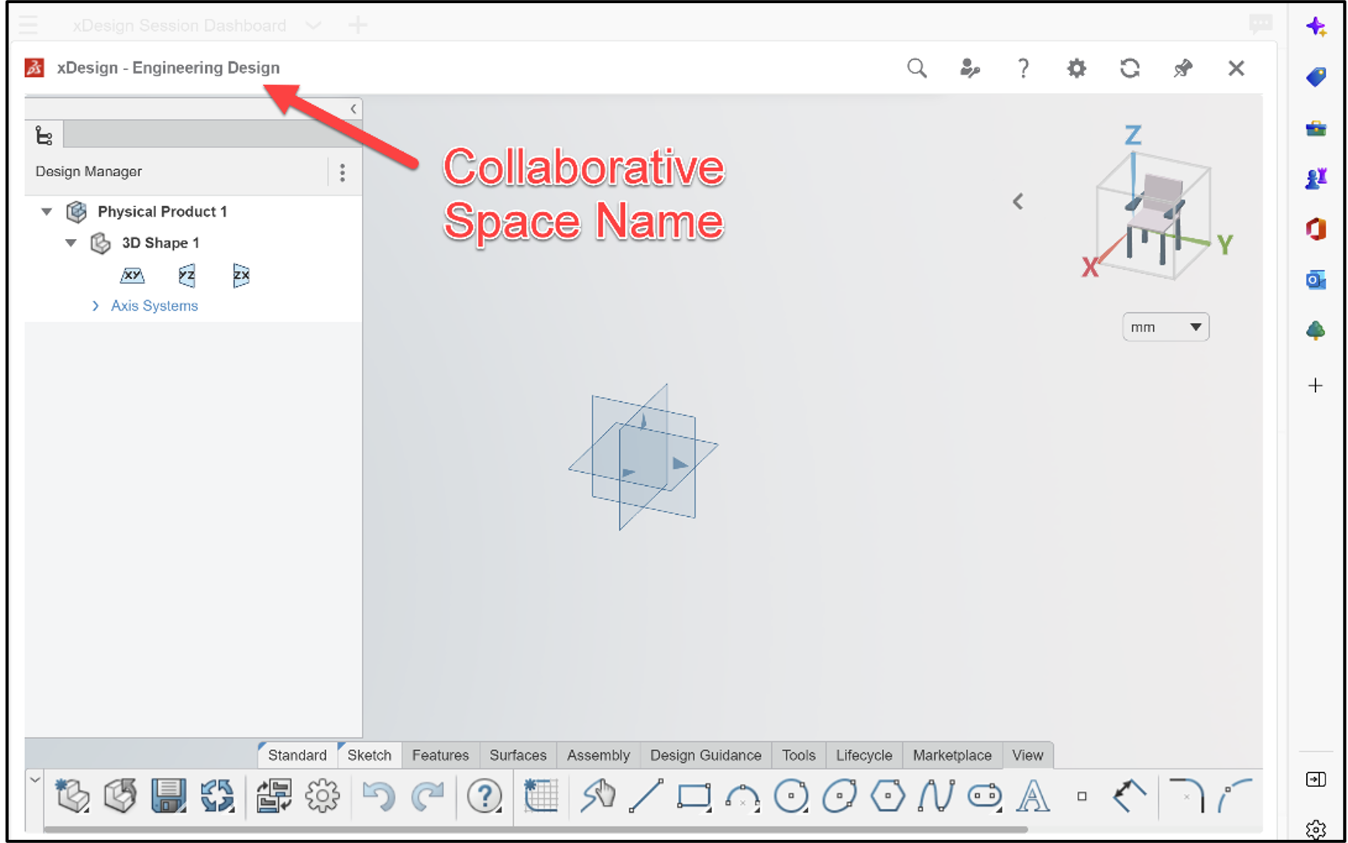The width and height of the screenshot is (1348, 843).
Task: Click the Pin icon in the xDesign header
Action: 1183,68
